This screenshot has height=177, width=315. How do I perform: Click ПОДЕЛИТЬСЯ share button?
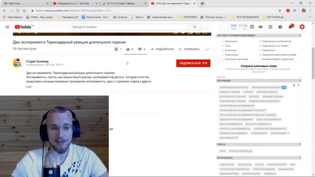pyautogui.click(x=162, y=49)
